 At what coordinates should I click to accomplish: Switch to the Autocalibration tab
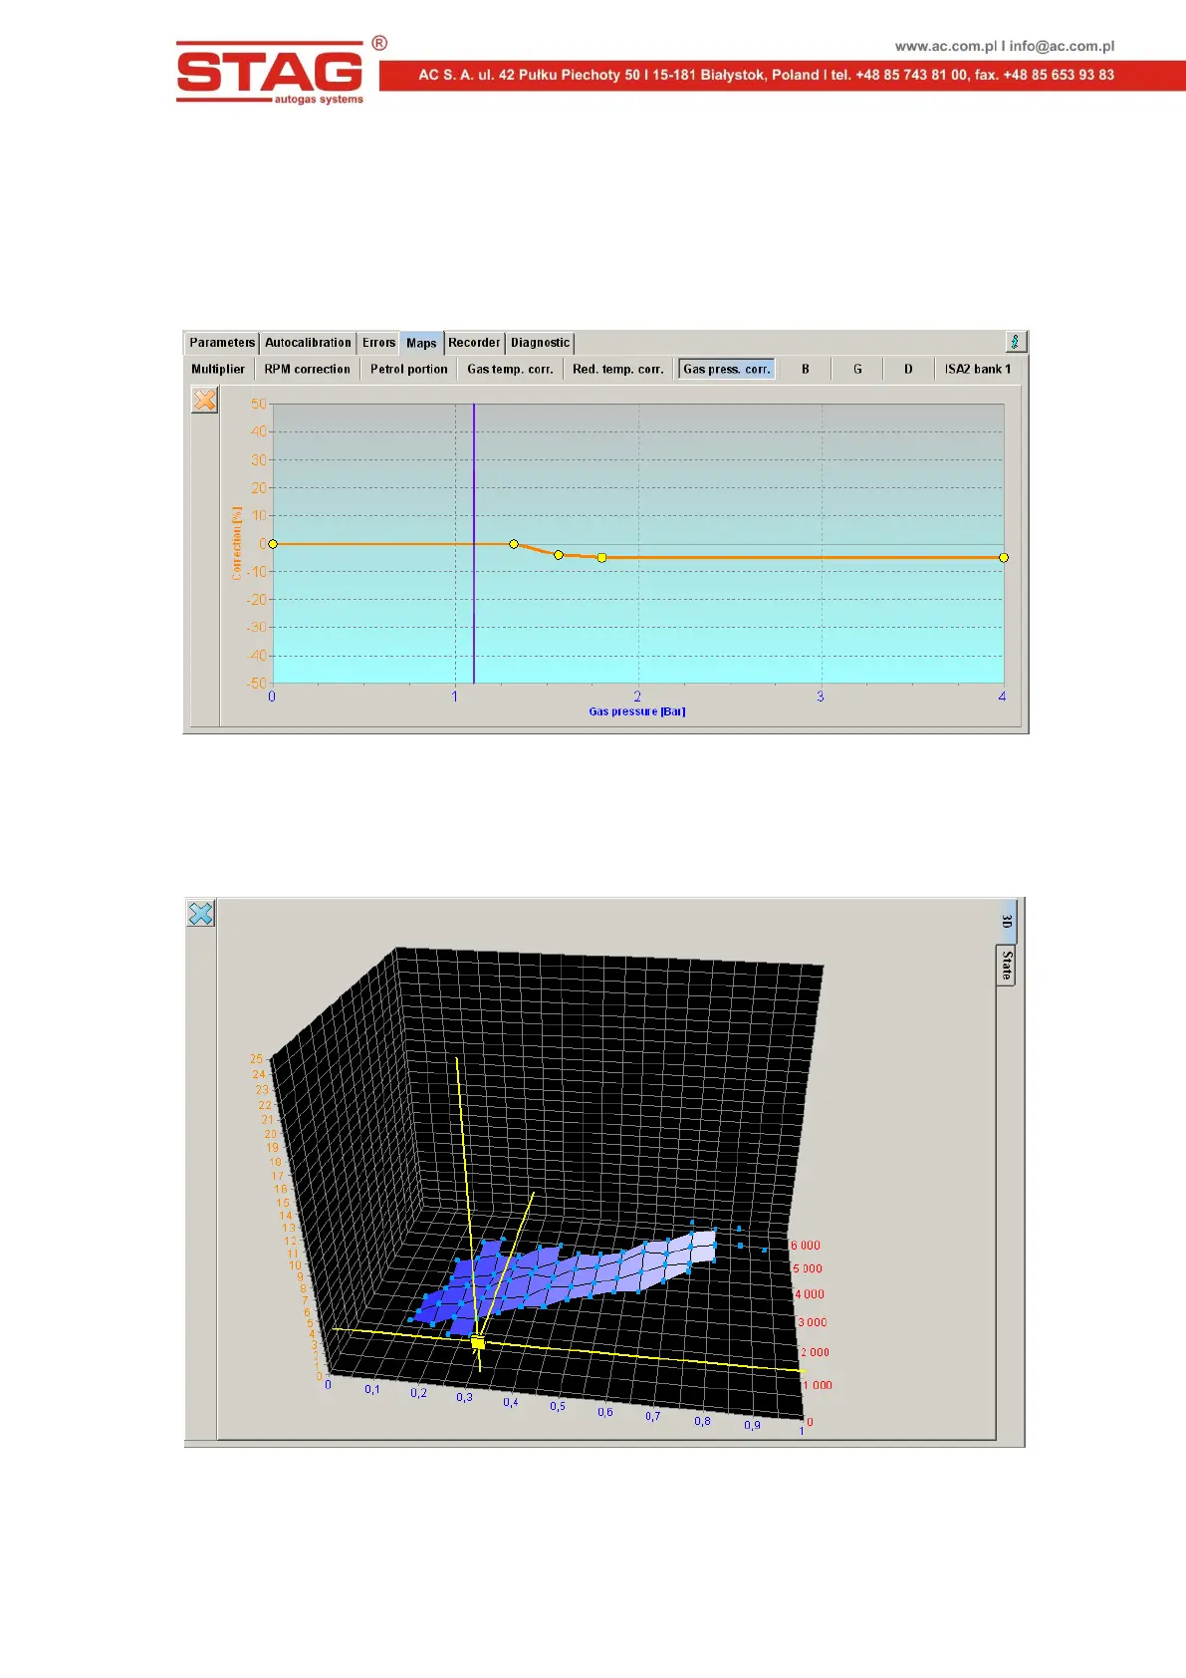click(308, 343)
